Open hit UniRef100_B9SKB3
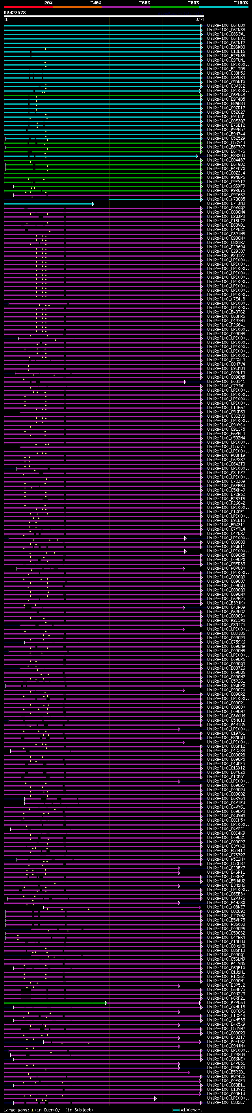This screenshot has width=252, height=1113. [226, 47]
